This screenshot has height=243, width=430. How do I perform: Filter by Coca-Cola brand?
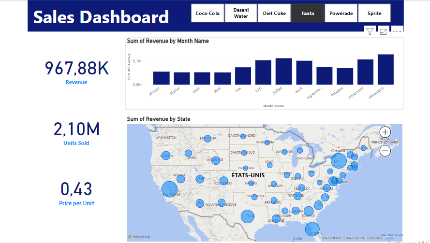[x=208, y=14]
